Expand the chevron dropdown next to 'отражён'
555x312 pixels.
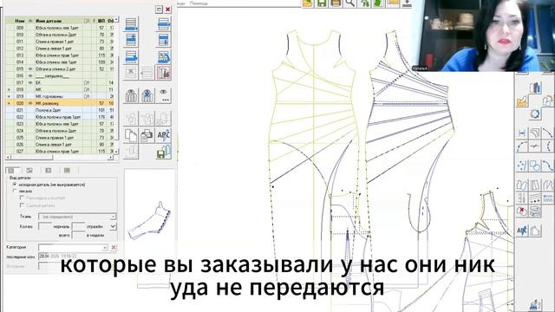click(113, 226)
